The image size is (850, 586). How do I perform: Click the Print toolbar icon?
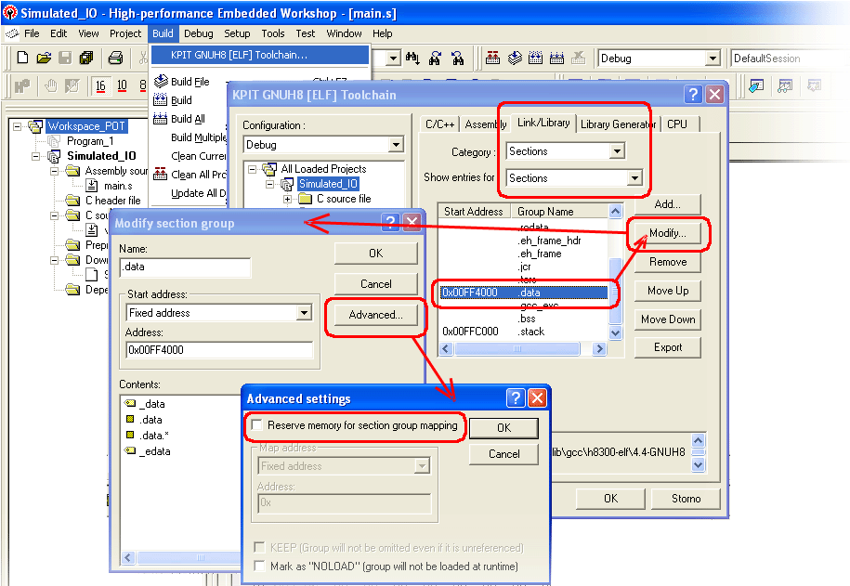pos(116,58)
